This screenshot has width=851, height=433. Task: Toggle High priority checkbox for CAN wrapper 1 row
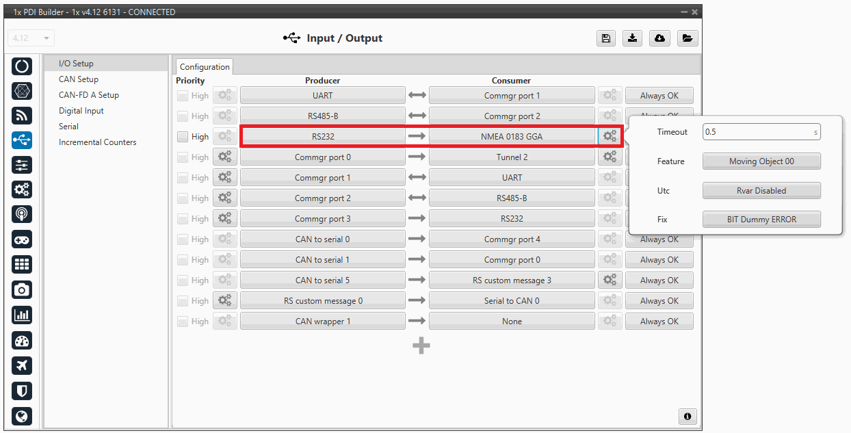[x=183, y=322]
